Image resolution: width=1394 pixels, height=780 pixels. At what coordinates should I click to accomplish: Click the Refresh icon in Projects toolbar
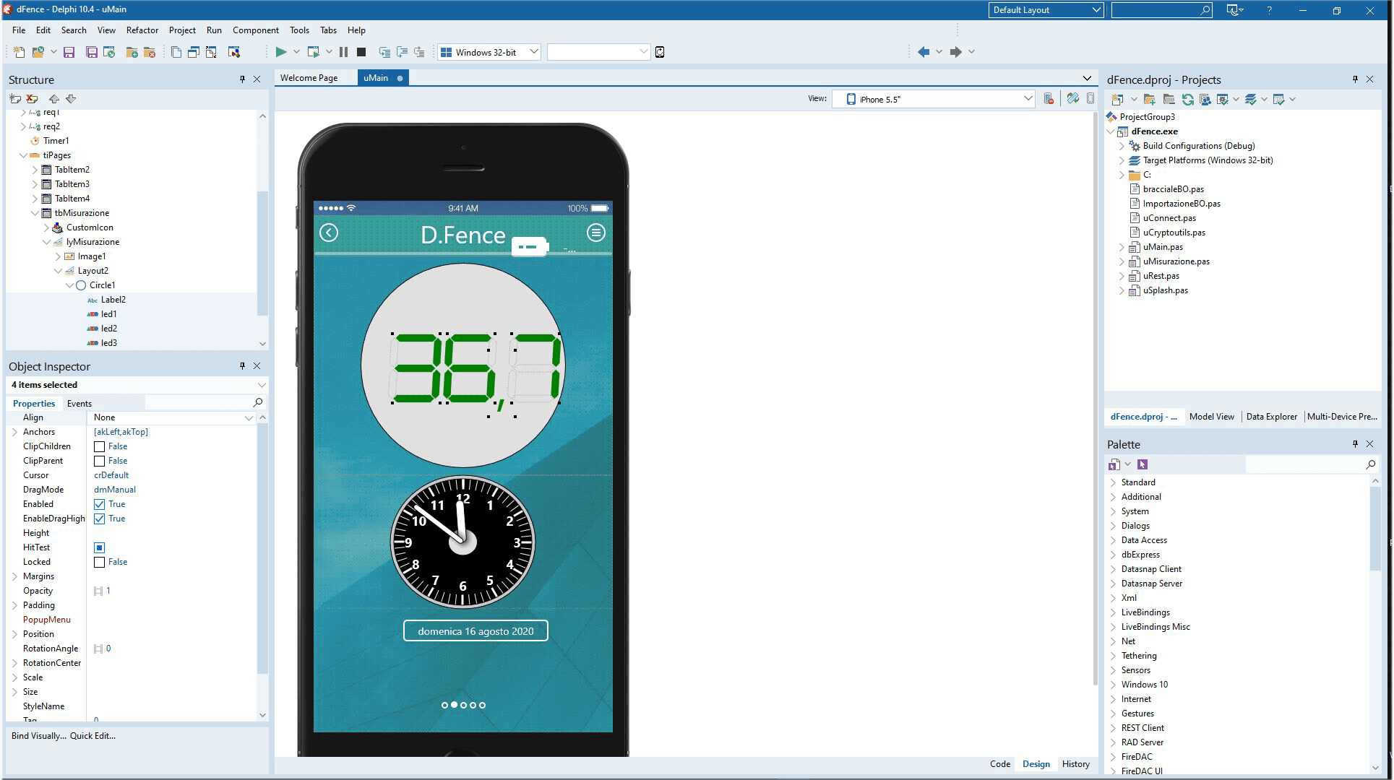click(x=1187, y=100)
